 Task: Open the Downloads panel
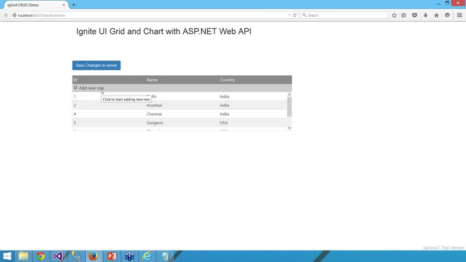click(426, 15)
